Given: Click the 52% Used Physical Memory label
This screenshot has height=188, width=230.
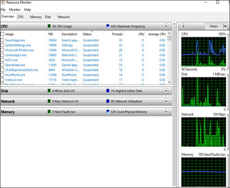Looking at the screenshot, I should coord(129,112).
